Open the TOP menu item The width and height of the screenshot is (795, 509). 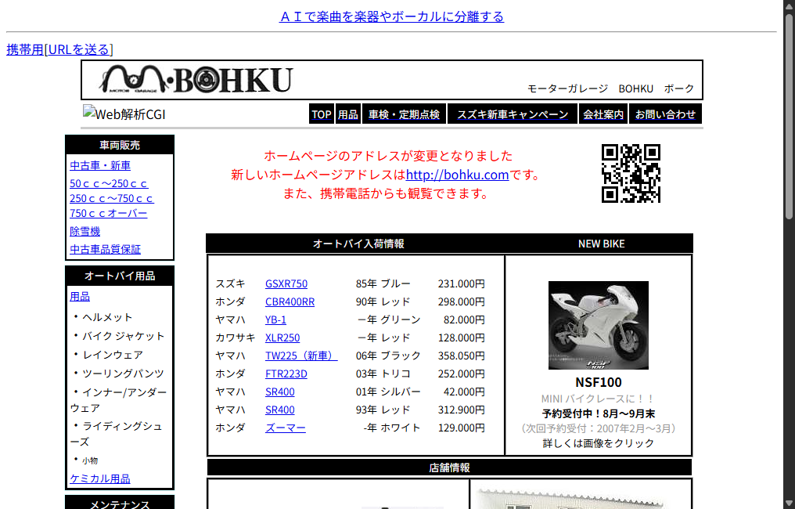pos(322,114)
